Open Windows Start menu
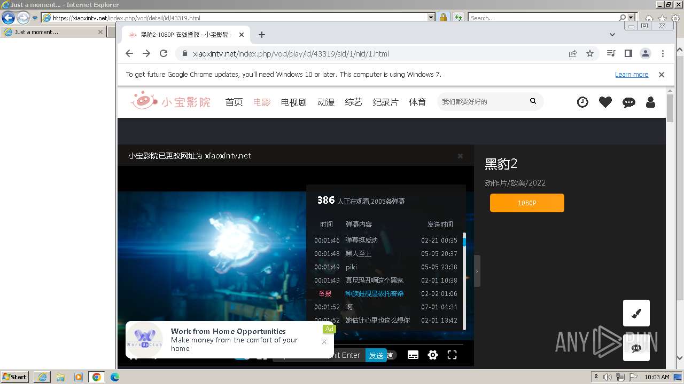 pos(15,377)
